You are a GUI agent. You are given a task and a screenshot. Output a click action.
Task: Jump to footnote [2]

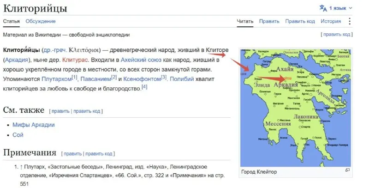click(114, 77)
